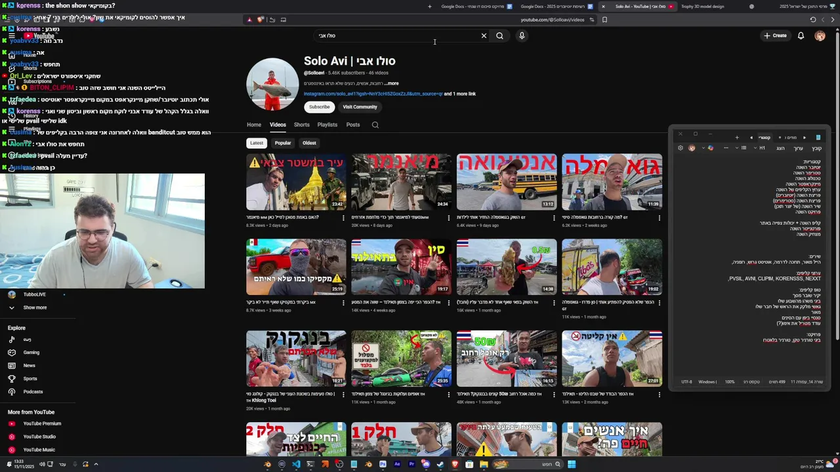The width and height of the screenshot is (840, 472).
Task: Open a new browser tab
Action: pos(430,7)
